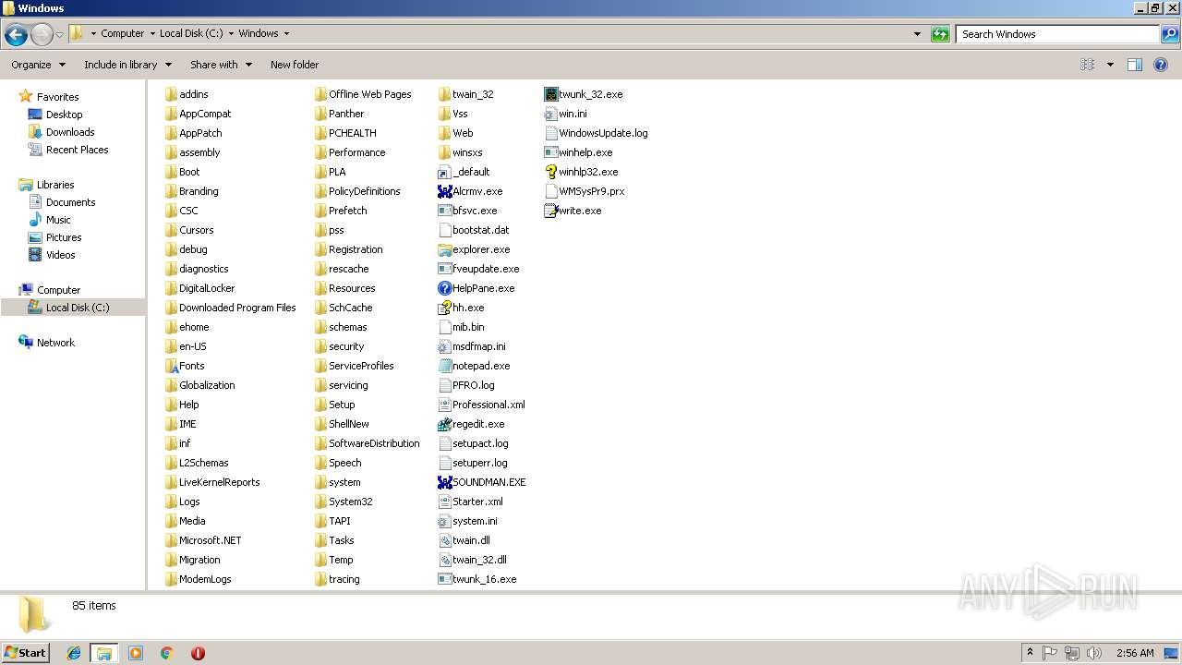
Task: Select the win.ini file icon
Action: coord(551,114)
